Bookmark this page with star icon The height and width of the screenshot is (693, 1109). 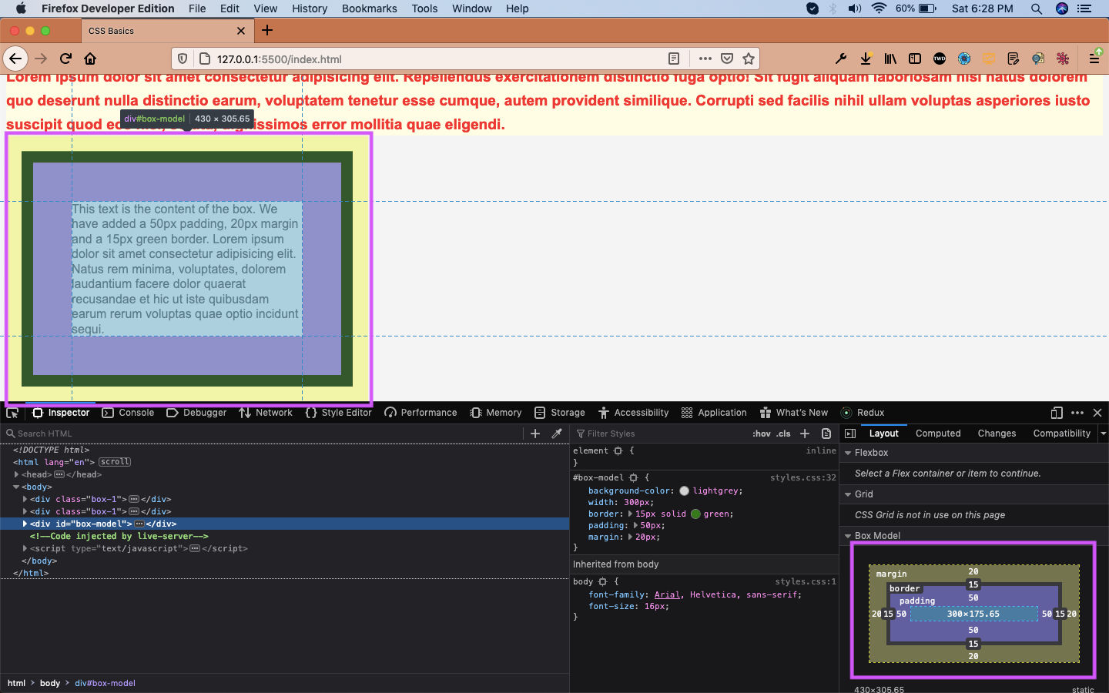coord(748,59)
